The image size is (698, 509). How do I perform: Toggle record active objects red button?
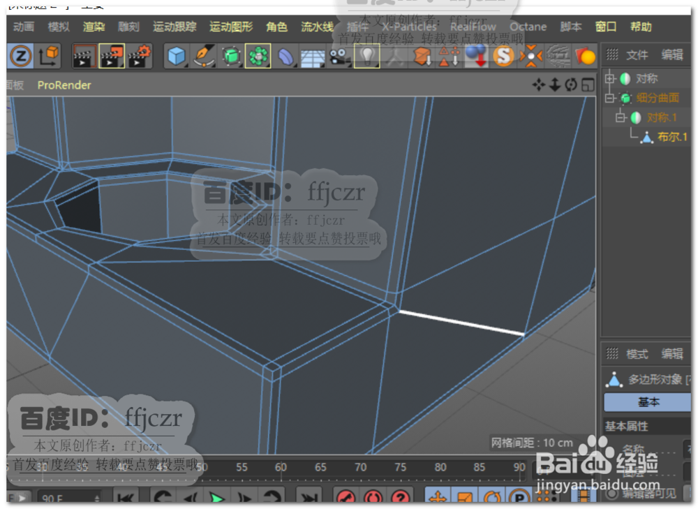click(x=346, y=497)
